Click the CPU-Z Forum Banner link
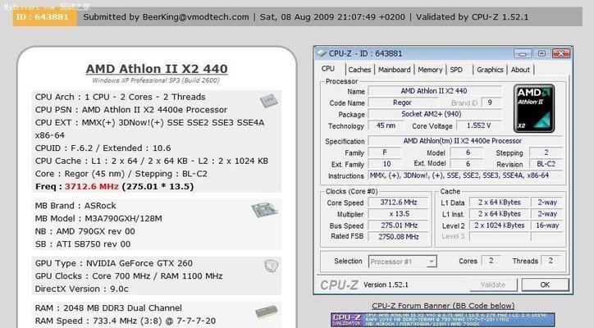Image resolution: width=594 pixels, height=328 pixels. (x=443, y=306)
